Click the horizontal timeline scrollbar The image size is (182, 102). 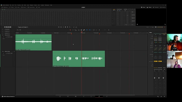(95, 95)
